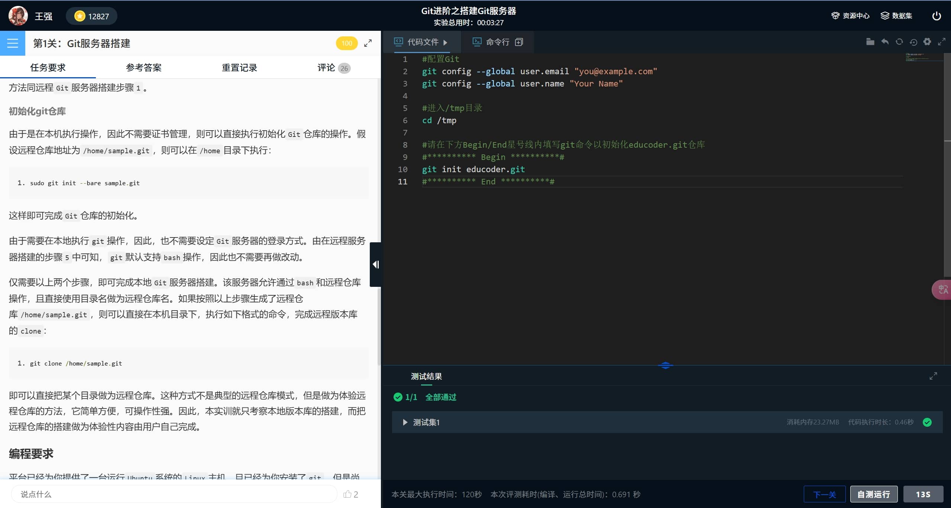Click the green 1/1 pass status icon
The width and height of the screenshot is (951, 508).
click(398, 397)
